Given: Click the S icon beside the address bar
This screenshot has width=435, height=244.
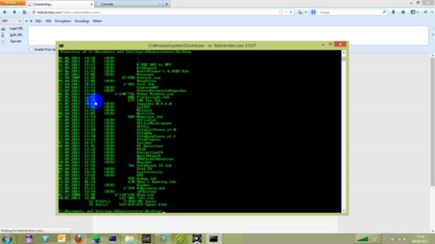Looking at the screenshot, I should coord(24,12).
